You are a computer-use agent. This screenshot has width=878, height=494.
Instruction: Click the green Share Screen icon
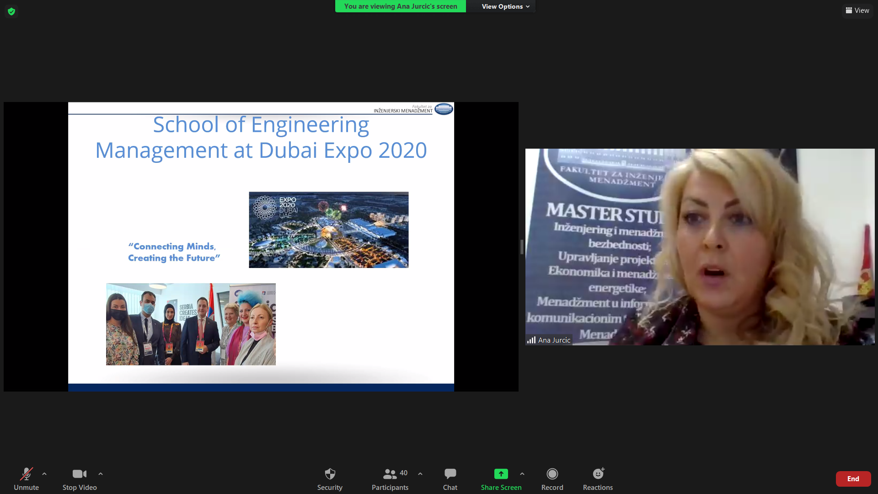pos(501,474)
